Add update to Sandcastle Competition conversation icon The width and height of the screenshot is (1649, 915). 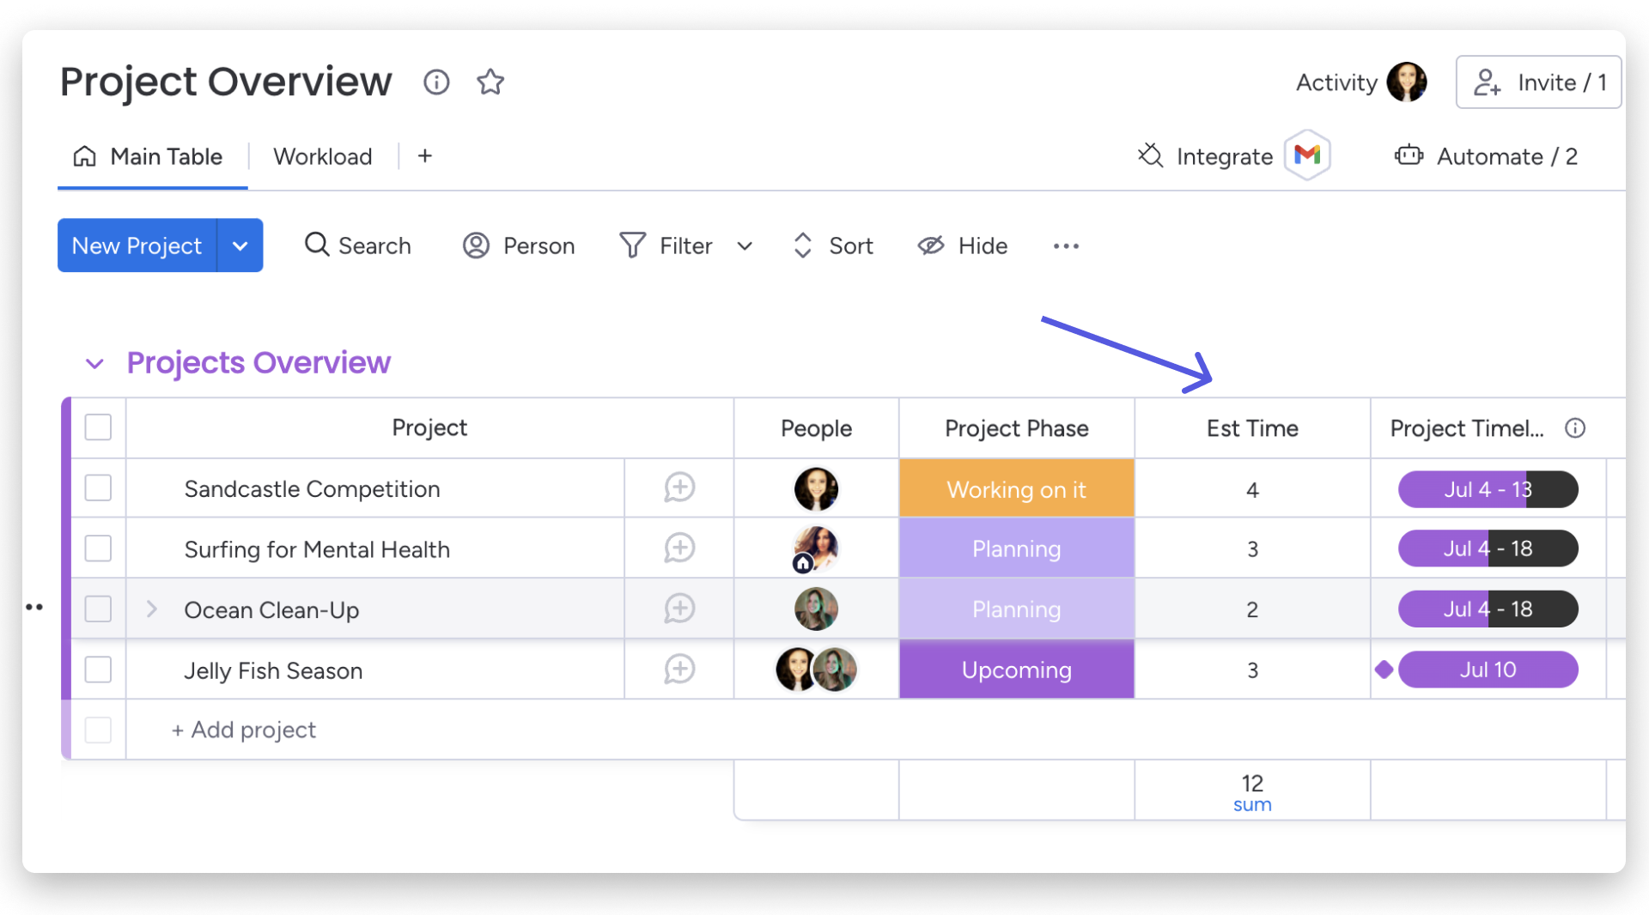point(678,488)
